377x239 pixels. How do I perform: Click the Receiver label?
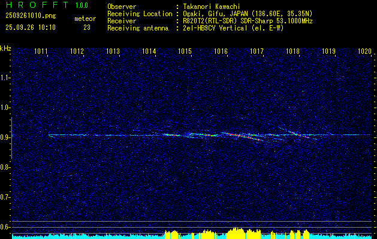(x=122, y=21)
